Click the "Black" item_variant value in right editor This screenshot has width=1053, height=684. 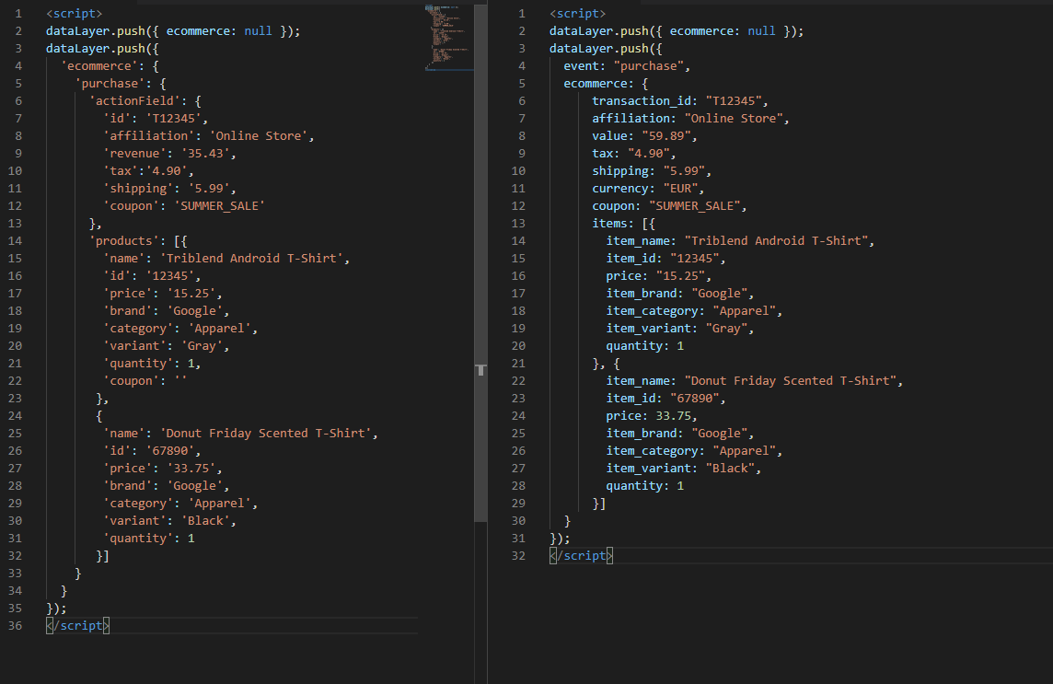(734, 469)
